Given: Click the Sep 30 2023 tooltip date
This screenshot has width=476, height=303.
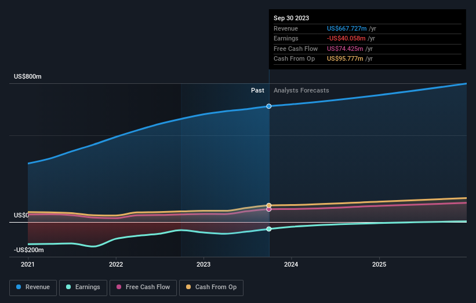Looking at the screenshot, I should point(291,18).
